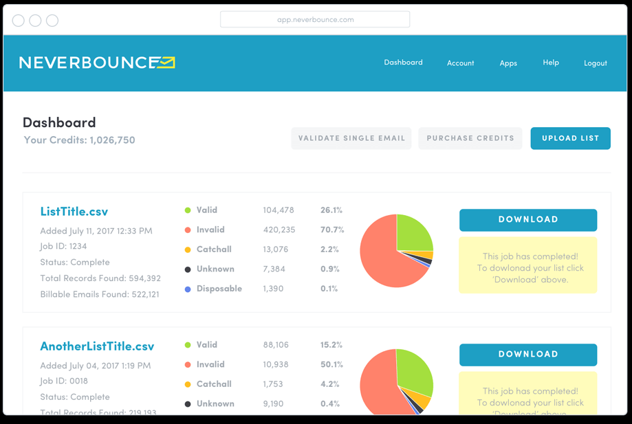Click the 'Status: Complete' text for ListTitle.csv

(75, 262)
